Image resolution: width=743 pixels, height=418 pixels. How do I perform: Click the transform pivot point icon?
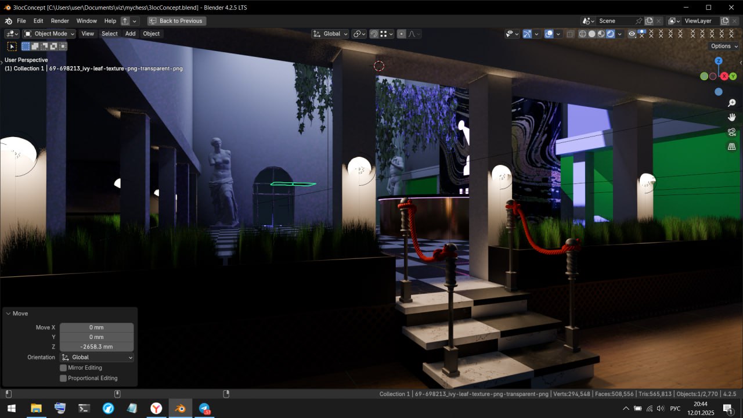coord(357,34)
